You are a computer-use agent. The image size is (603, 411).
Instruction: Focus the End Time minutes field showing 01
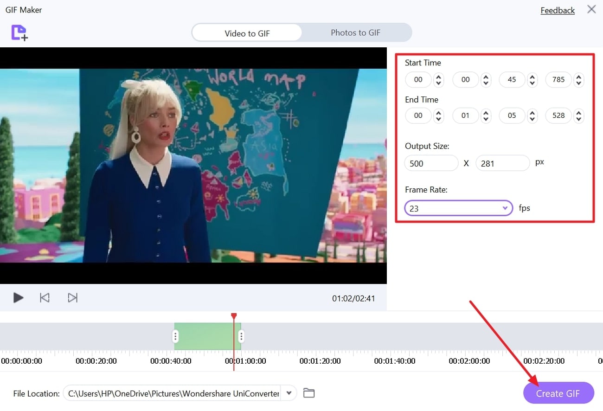click(466, 116)
